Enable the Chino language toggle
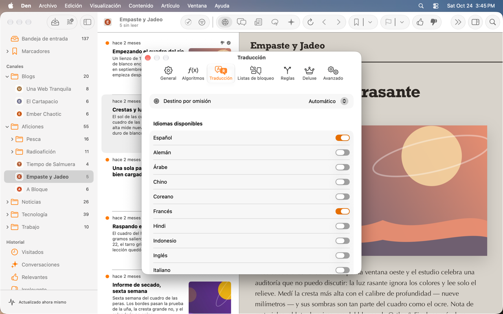503x314 pixels. click(342, 182)
